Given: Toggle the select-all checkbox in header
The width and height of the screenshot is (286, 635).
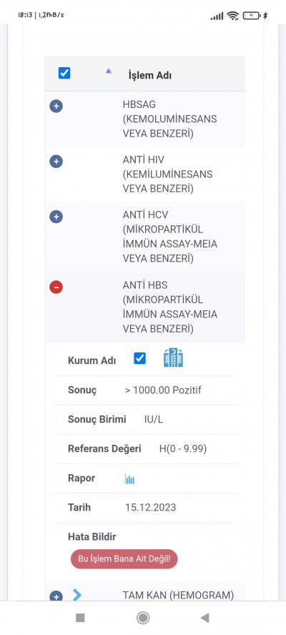Looking at the screenshot, I should click(64, 74).
